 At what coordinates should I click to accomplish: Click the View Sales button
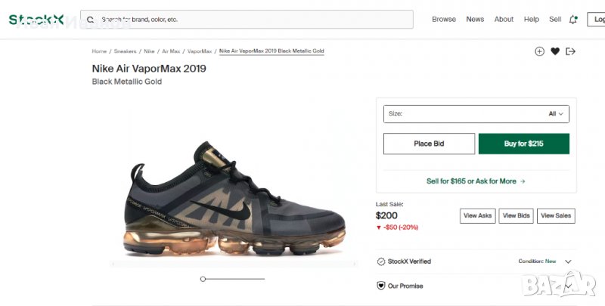[x=556, y=216]
